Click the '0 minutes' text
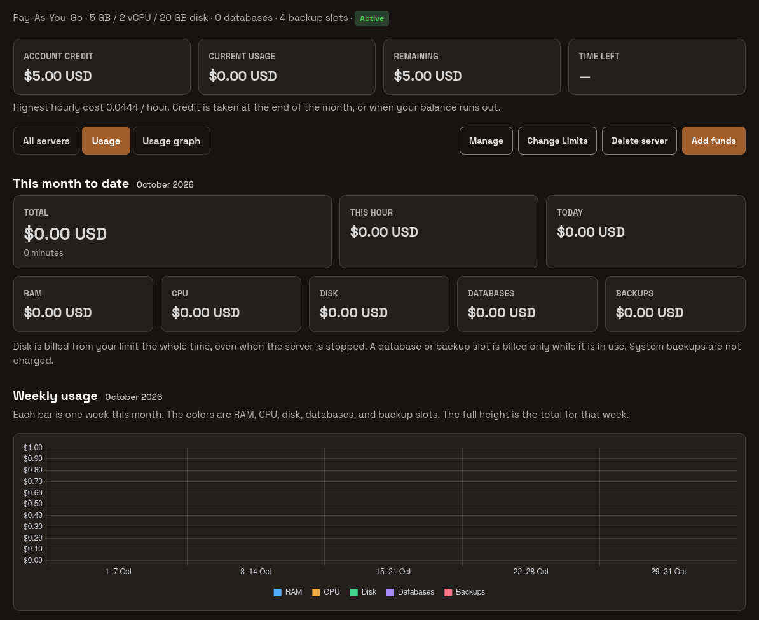This screenshot has height=620, width=759. pos(44,253)
